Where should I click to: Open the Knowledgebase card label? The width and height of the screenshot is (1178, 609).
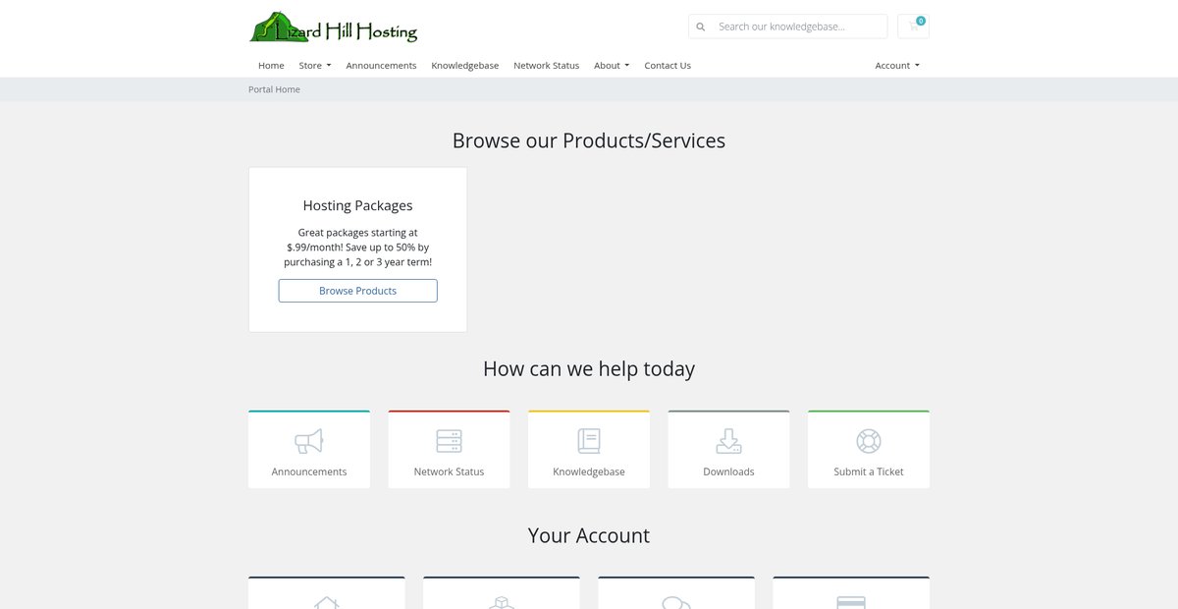point(589,471)
